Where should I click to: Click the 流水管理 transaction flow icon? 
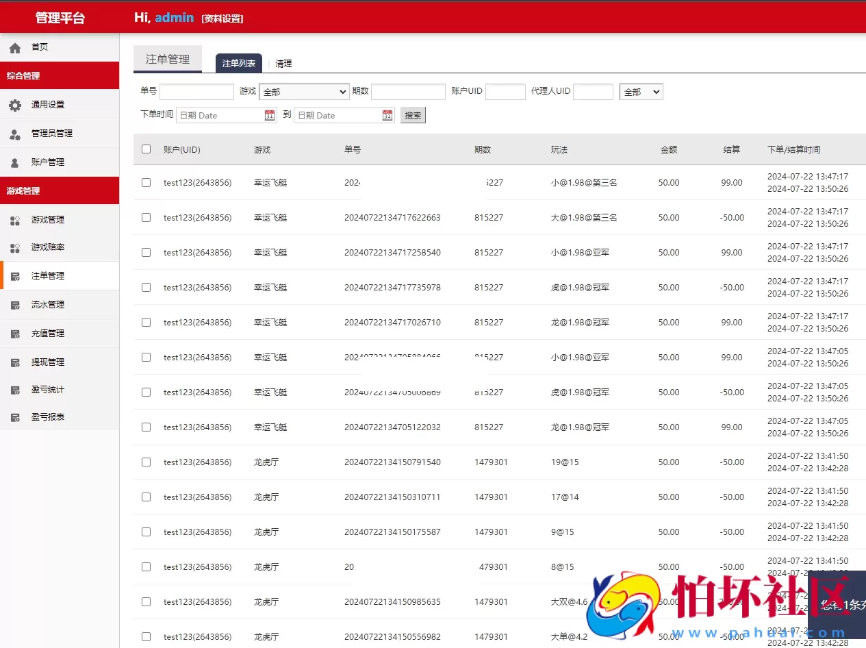coord(15,304)
